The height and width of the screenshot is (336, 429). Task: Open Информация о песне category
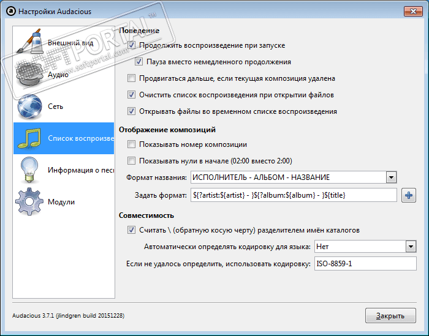(x=64, y=170)
